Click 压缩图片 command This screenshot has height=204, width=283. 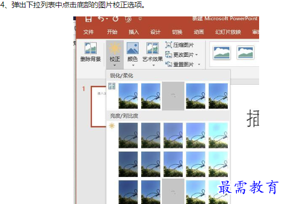179,45
